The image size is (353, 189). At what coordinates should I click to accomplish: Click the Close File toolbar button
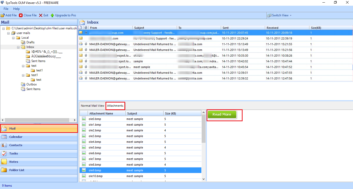[28, 15]
